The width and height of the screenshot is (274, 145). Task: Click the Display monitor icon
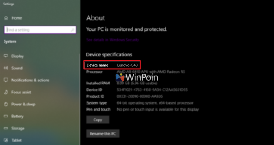[x=6, y=56]
